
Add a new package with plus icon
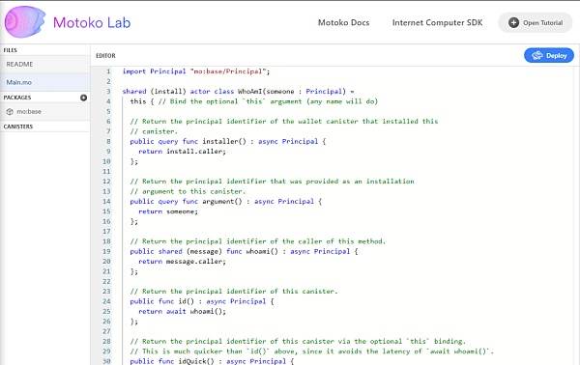click(x=83, y=98)
